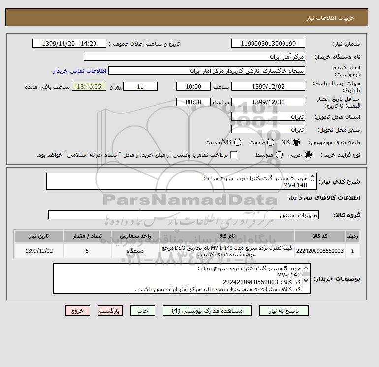Select the متوسط purchase type radio

click(x=279, y=155)
